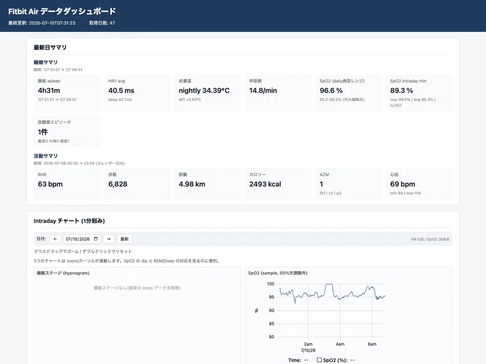Image resolution: width=486 pixels, height=364 pixels.
Task: Click 89.3 % SpO2 intraday min value
Action: click(402, 90)
